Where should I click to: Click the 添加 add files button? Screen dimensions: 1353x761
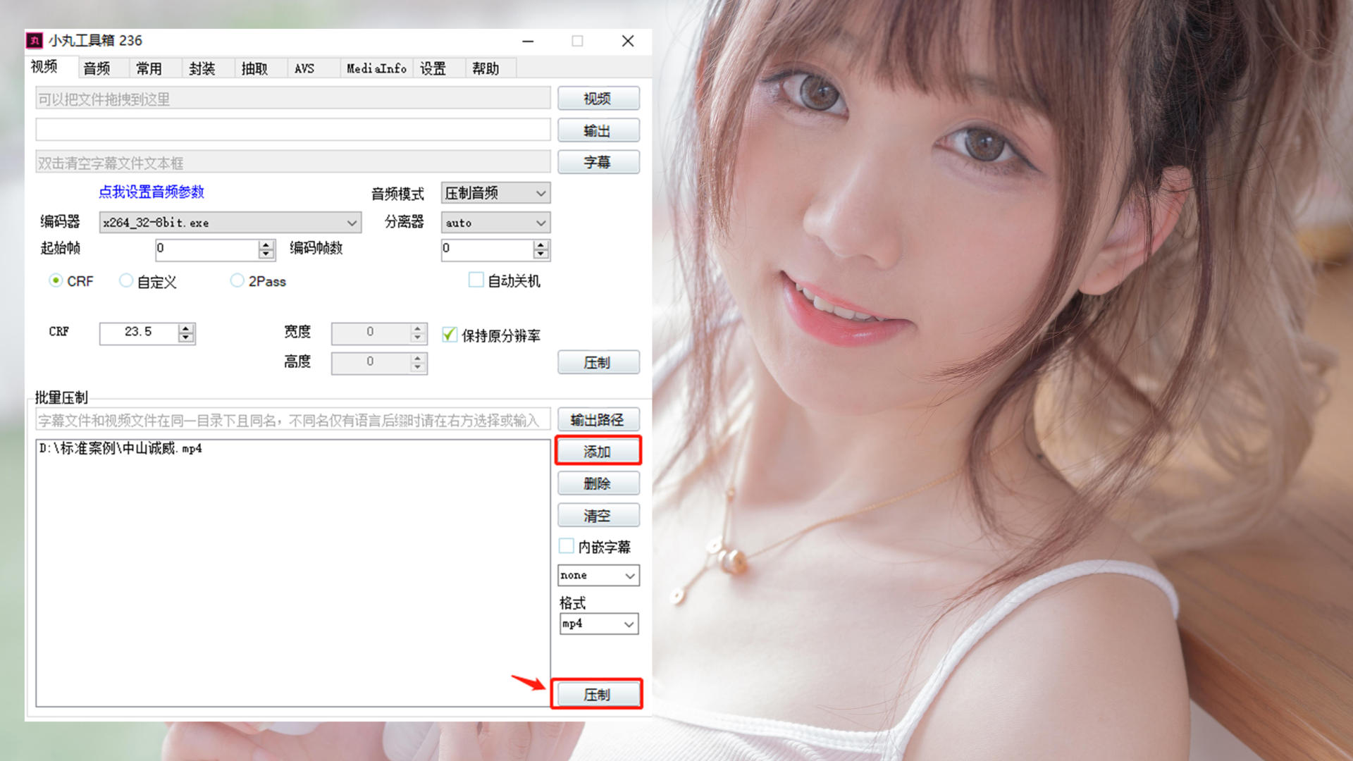point(598,451)
